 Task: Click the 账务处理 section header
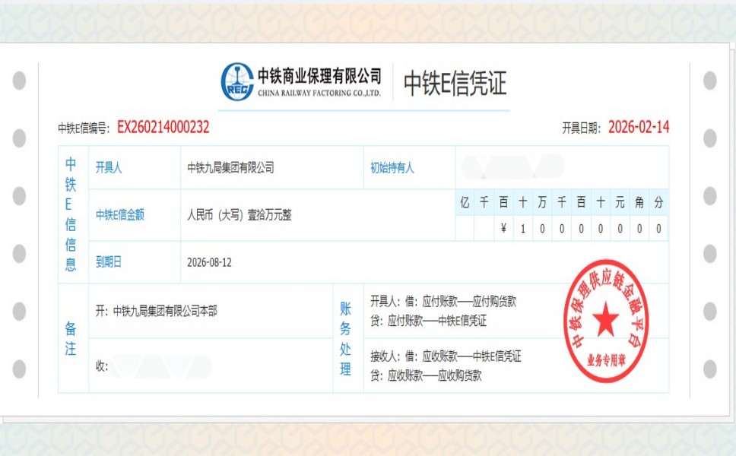click(345, 338)
